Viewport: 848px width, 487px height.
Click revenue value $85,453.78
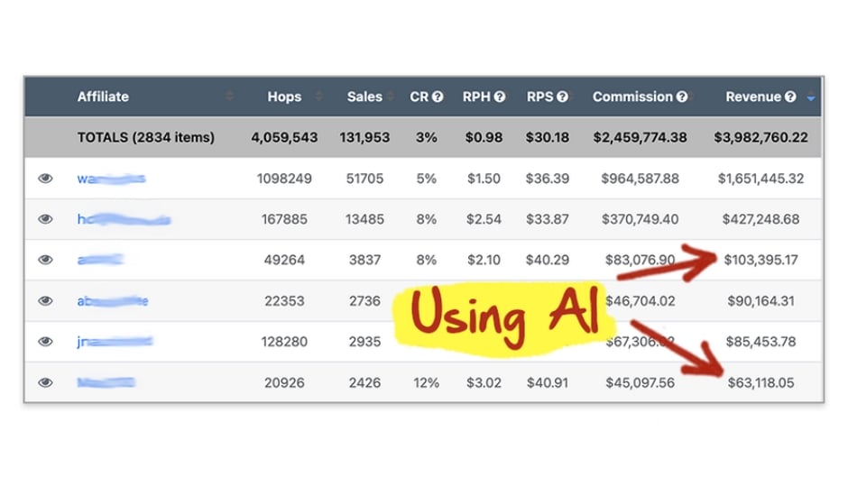tap(760, 342)
